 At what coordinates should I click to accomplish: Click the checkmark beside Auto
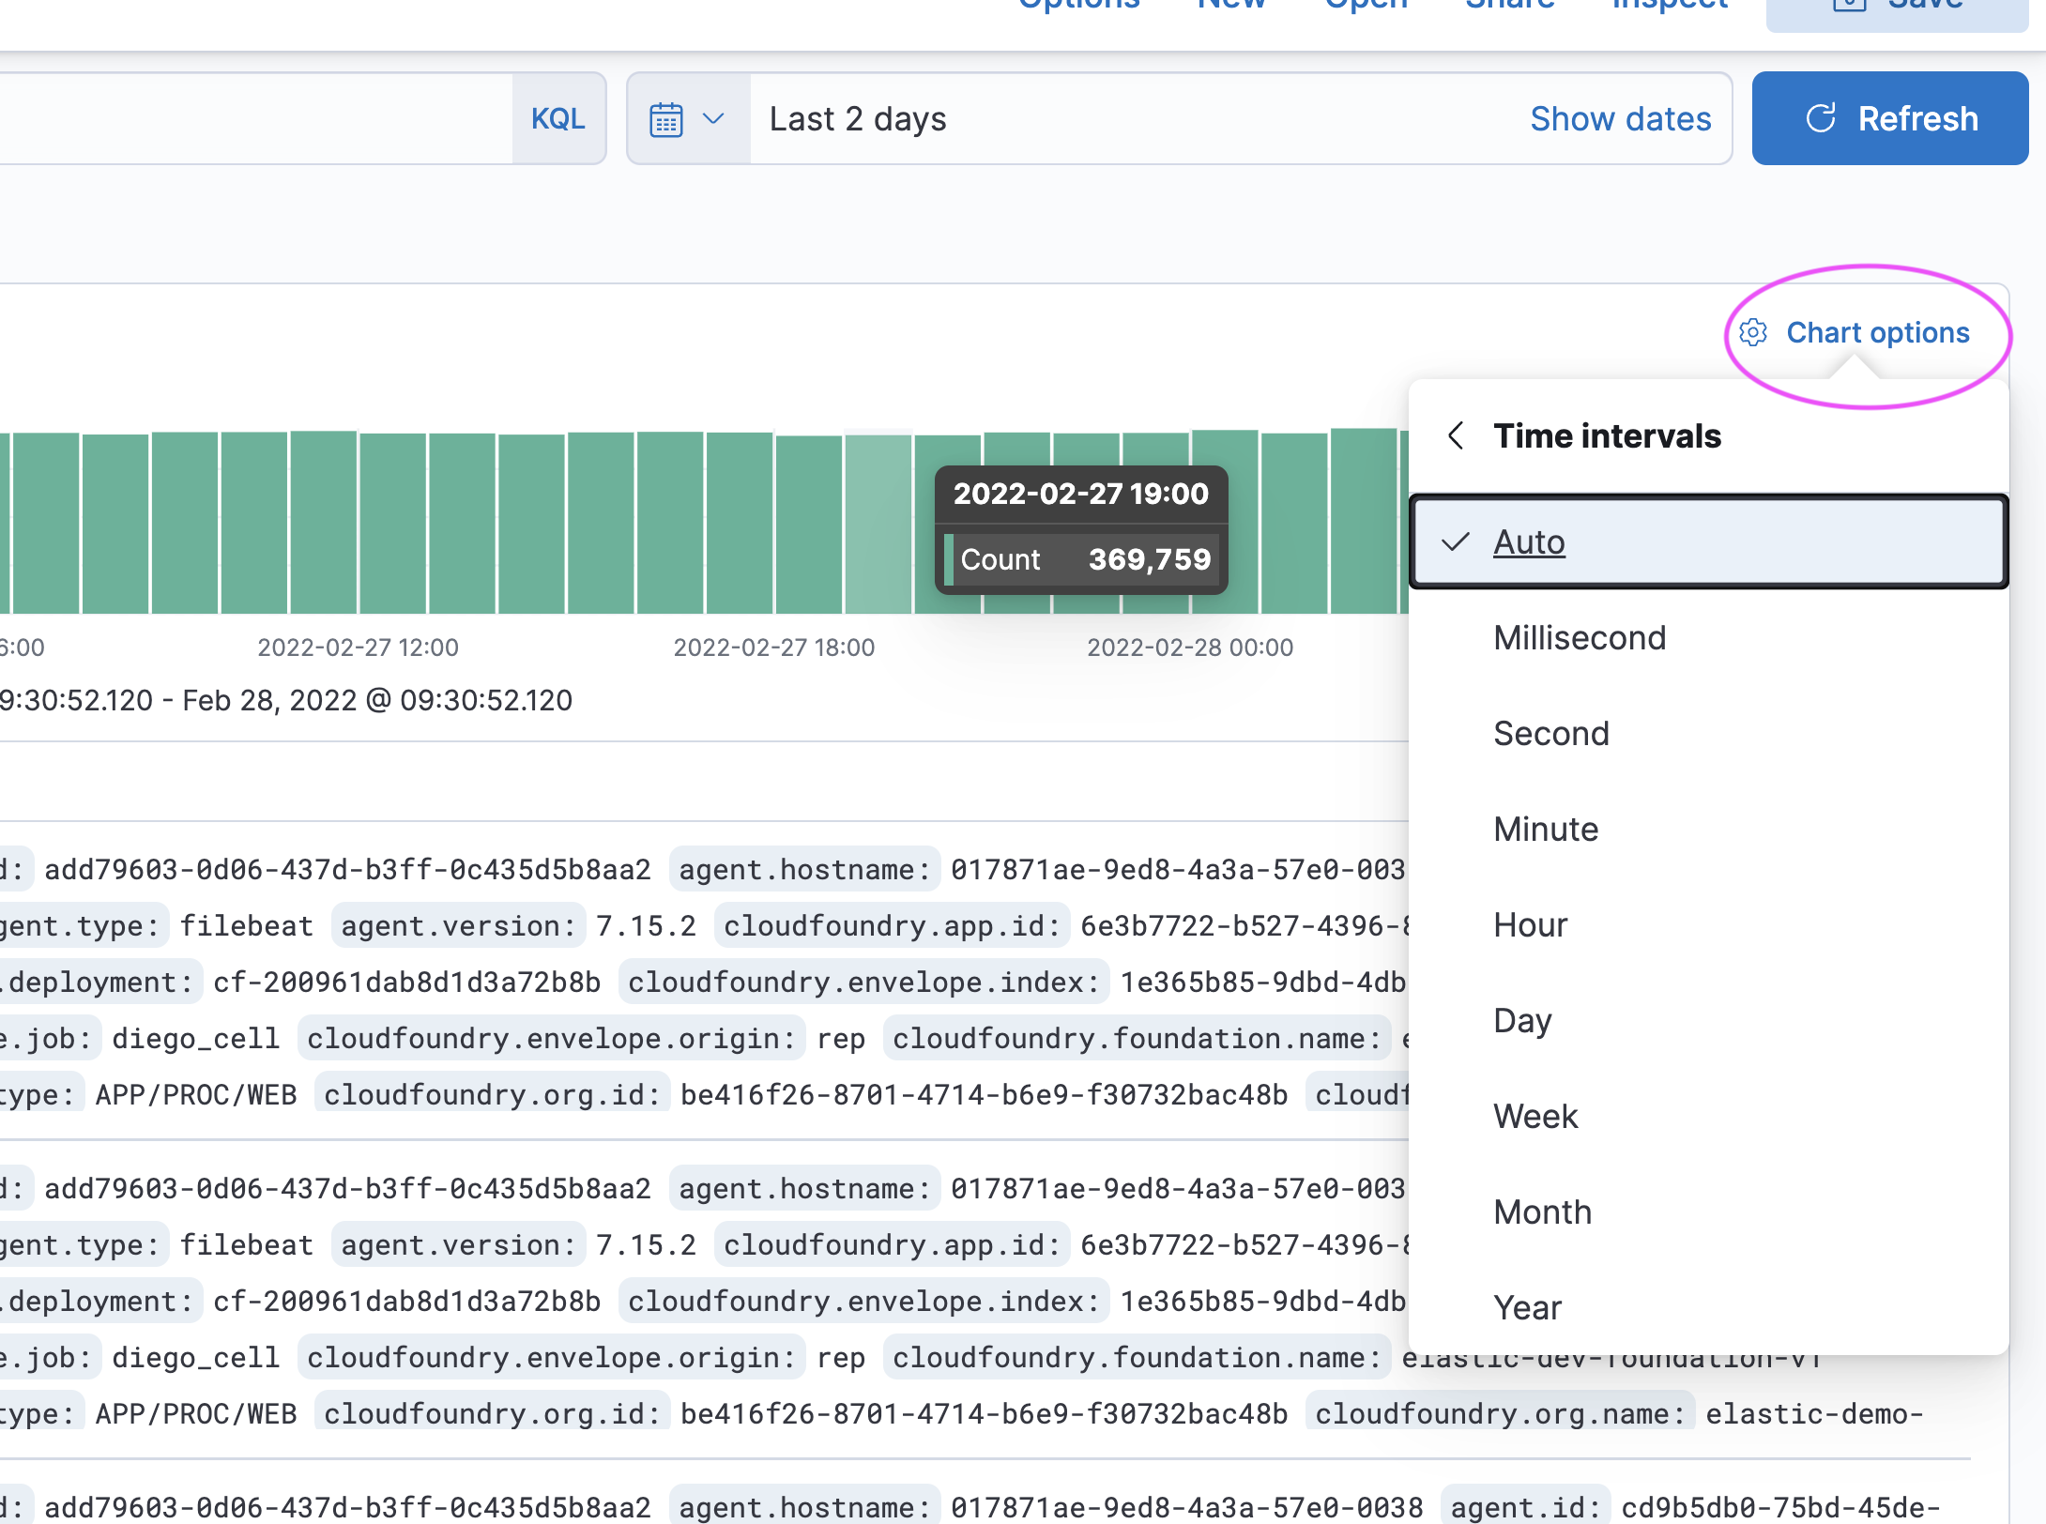[1456, 541]
